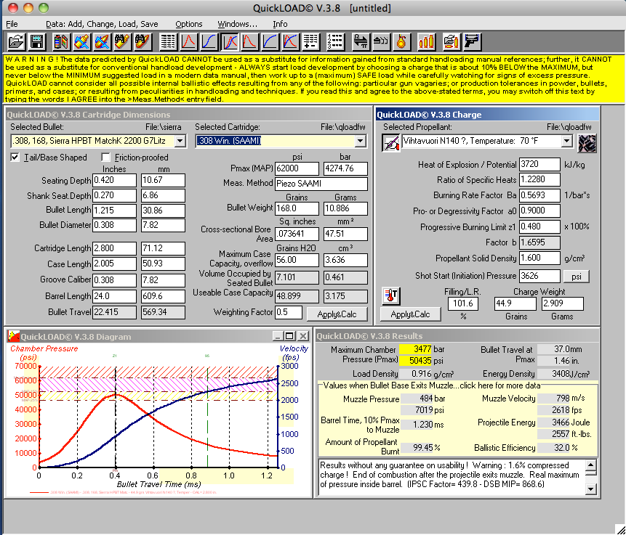Open the File menu

click(x=12, y=24)
